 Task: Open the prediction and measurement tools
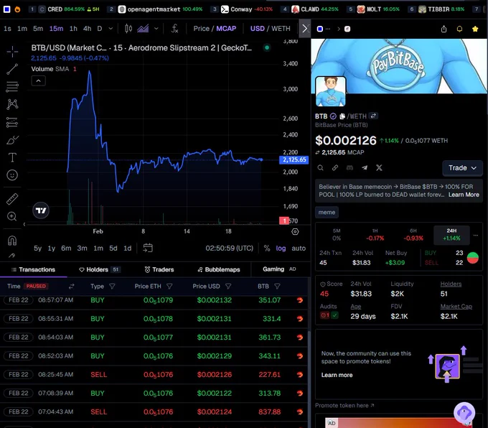(12, 122)
